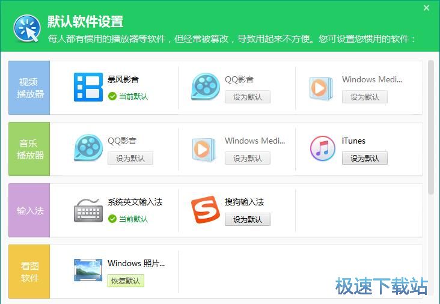Click the vertical scrollbar thumb
Viewport: 440px width, 304px height.
coord(431,127)
